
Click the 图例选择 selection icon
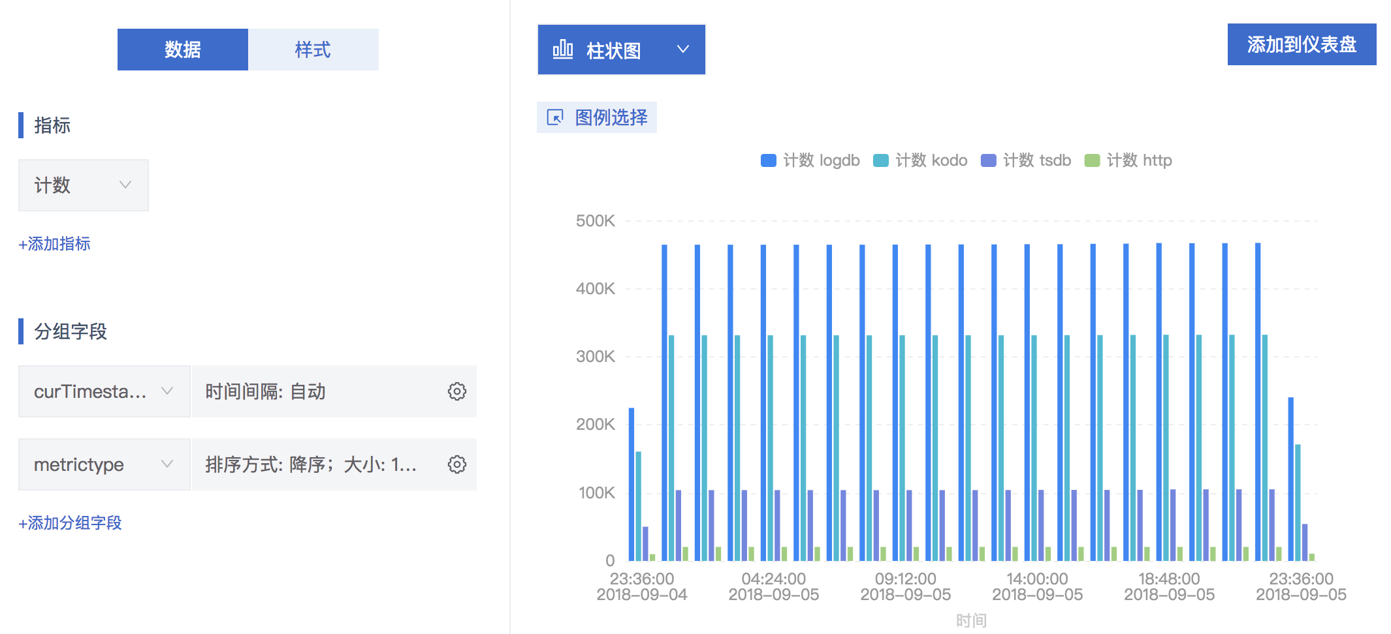[x=555, y=117]
